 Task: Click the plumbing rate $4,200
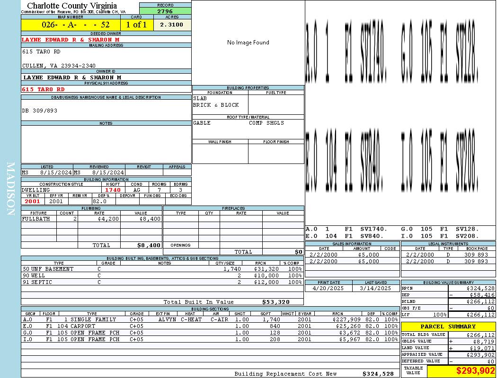108,219
